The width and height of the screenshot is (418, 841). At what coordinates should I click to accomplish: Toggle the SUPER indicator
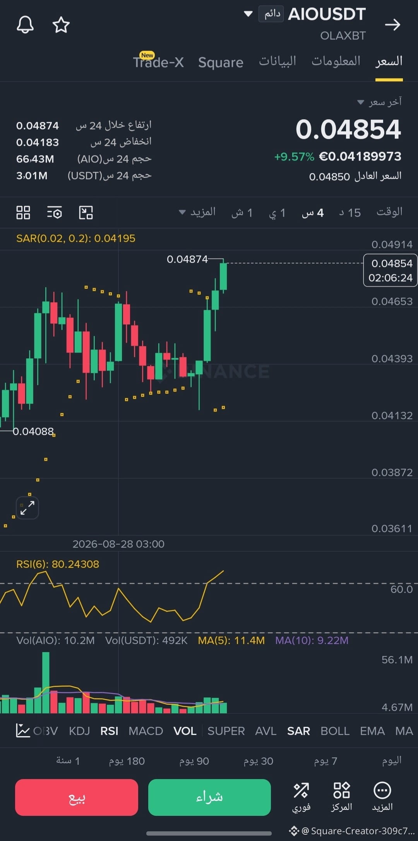click(226, 731)
